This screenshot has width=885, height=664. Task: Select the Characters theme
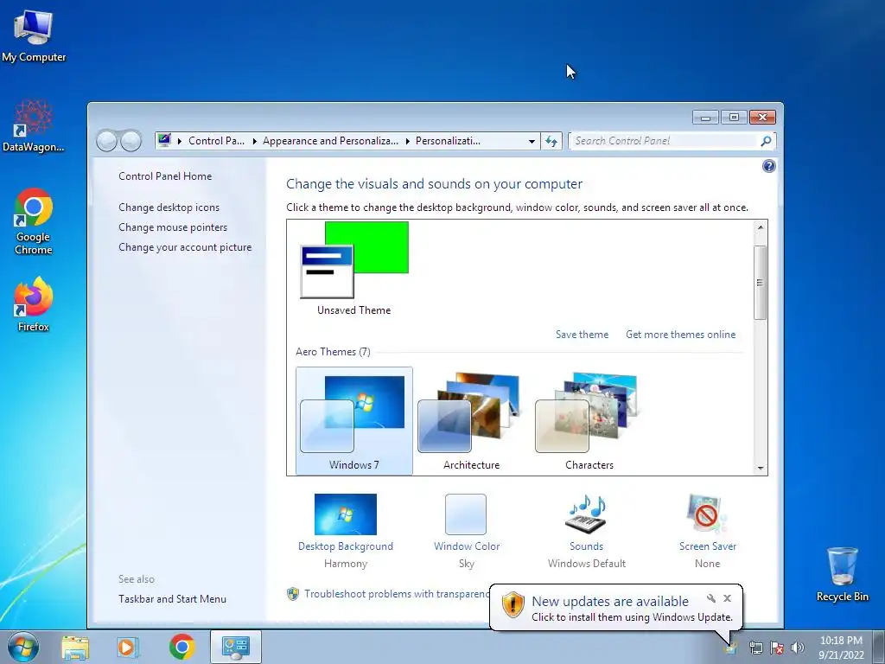[589, 421]
